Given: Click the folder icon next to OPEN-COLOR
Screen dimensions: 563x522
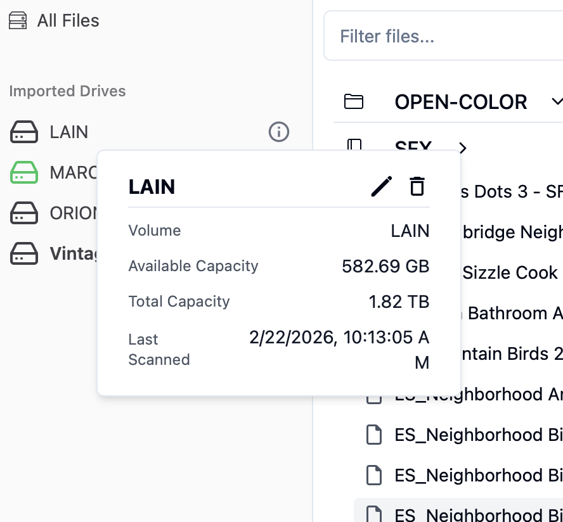Looking at the screenshot, I should [353, 101].
